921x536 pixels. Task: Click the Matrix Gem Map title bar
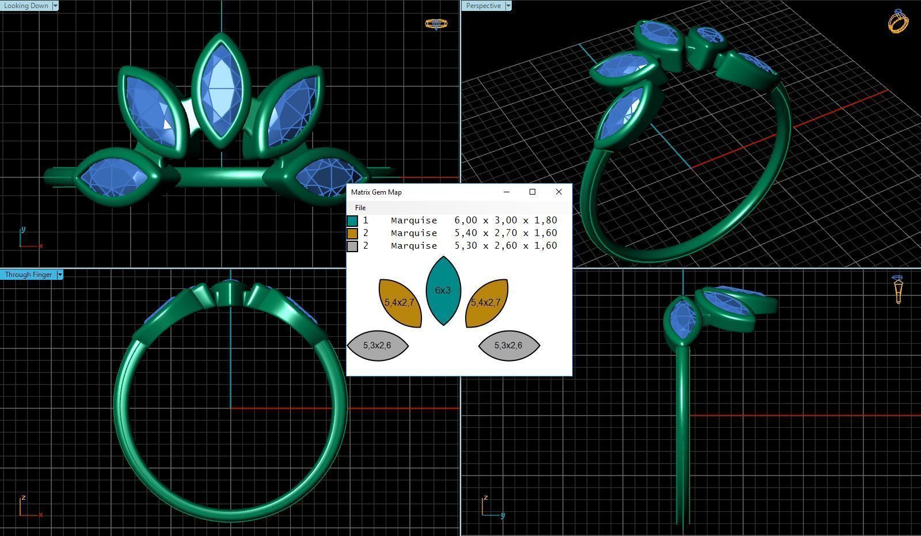click(403, 192)
